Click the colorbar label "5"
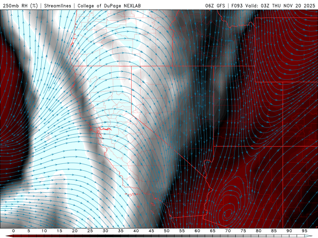The height and width of the screenshot is (238, 318). coord(29,231)
